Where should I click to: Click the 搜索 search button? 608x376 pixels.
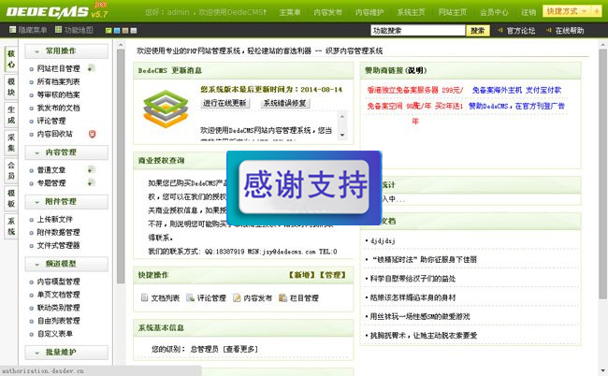click(478, 30)
